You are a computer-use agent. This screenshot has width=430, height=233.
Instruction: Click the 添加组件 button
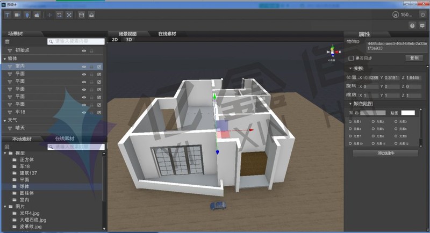385,153
